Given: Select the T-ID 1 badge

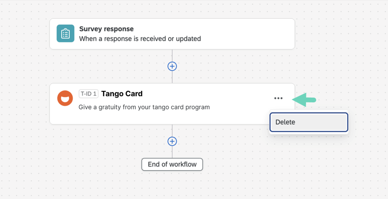Looking at the screenshot, I should (x=89, y=94).
